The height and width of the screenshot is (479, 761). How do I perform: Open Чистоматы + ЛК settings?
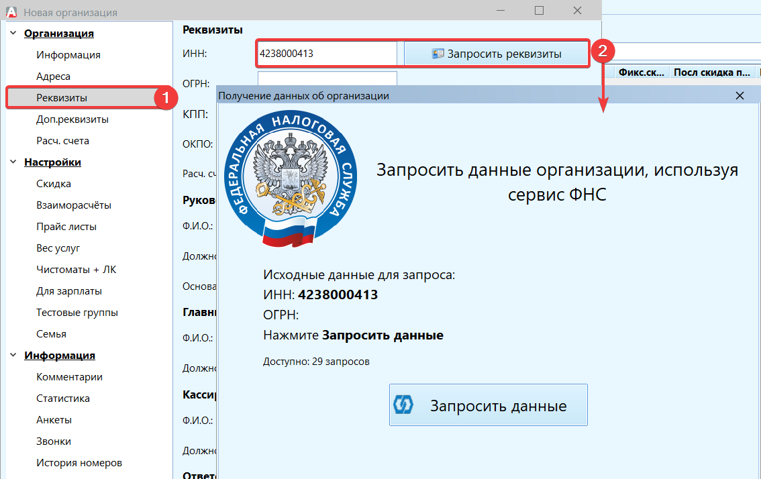point(77,269)
